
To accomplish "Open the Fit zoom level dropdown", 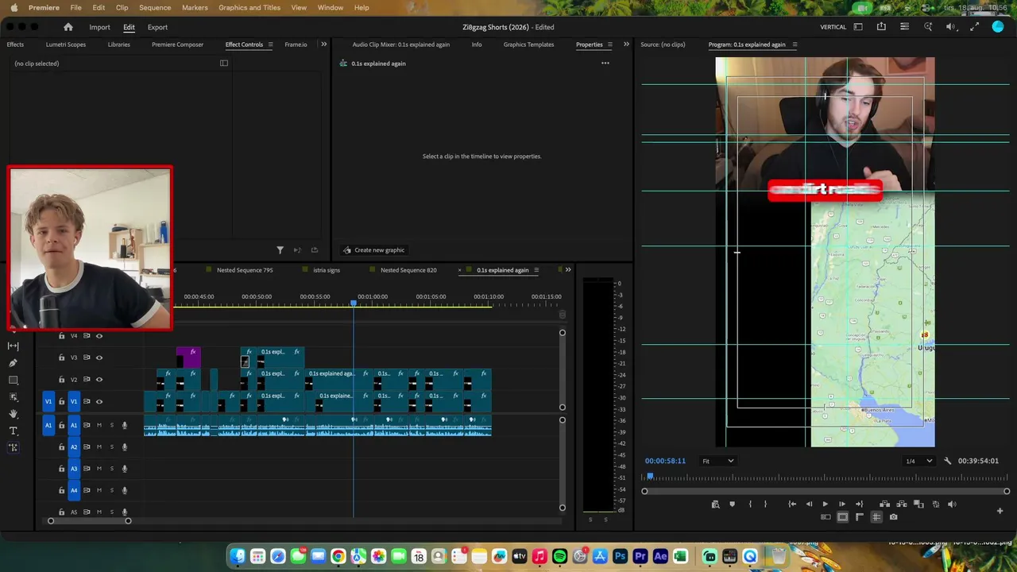I will [x=717, y=461].
